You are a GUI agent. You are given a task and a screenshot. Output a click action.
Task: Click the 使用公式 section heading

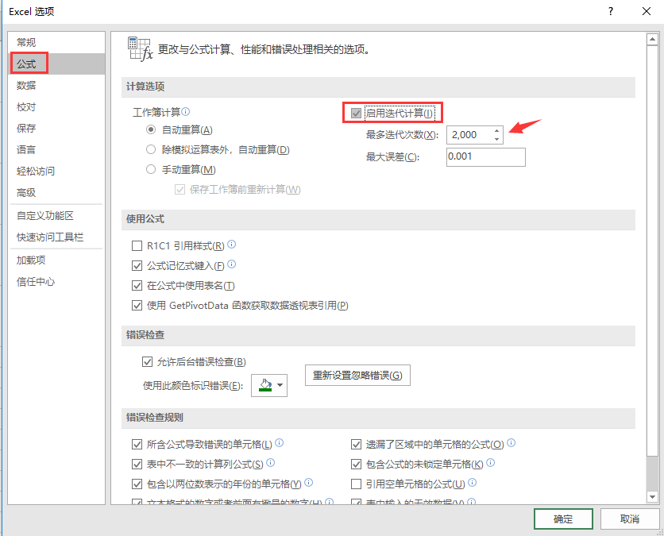(145, 219)
